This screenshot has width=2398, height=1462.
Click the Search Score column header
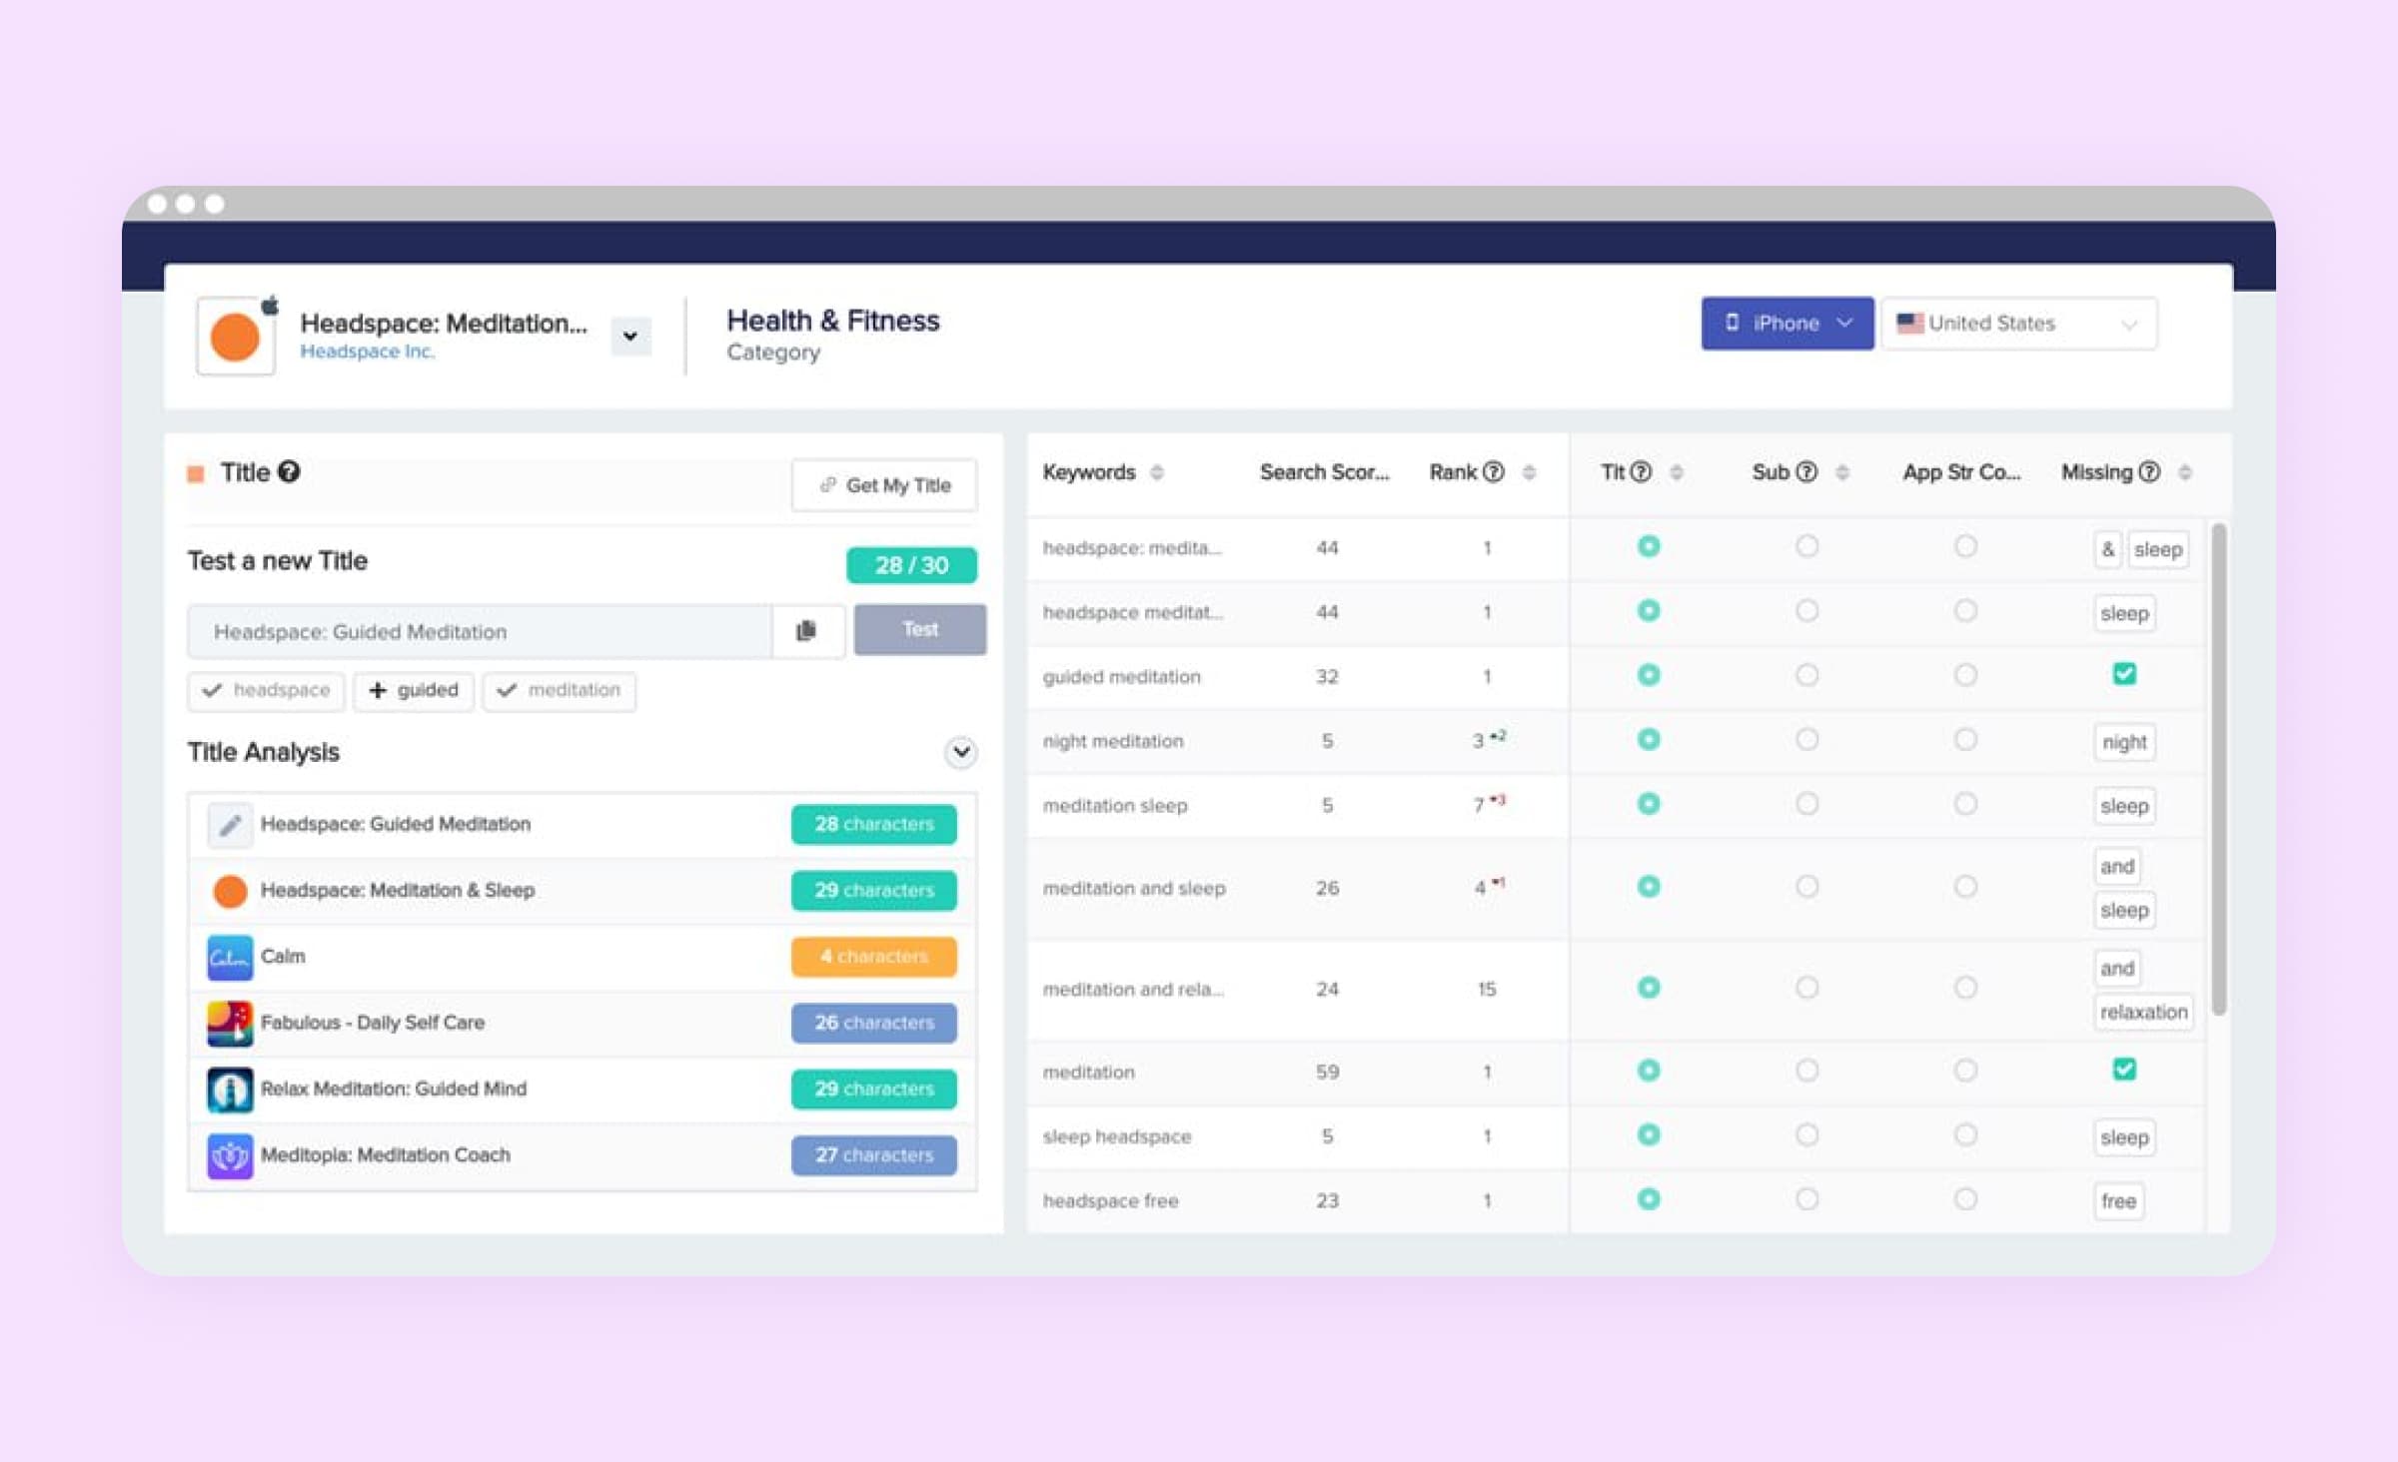(x=1324, y=472)
